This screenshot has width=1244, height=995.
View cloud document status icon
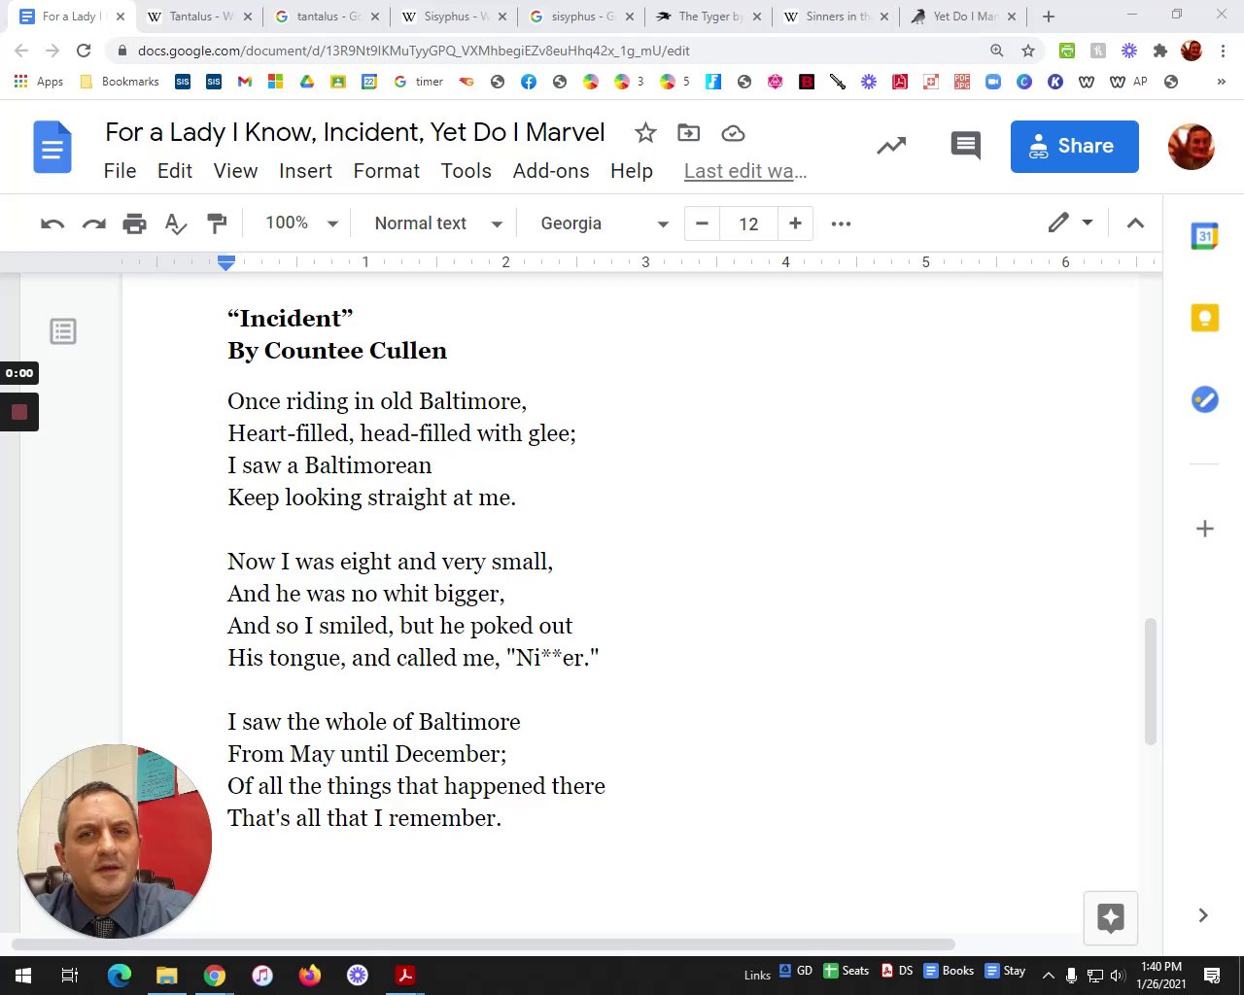733,133
